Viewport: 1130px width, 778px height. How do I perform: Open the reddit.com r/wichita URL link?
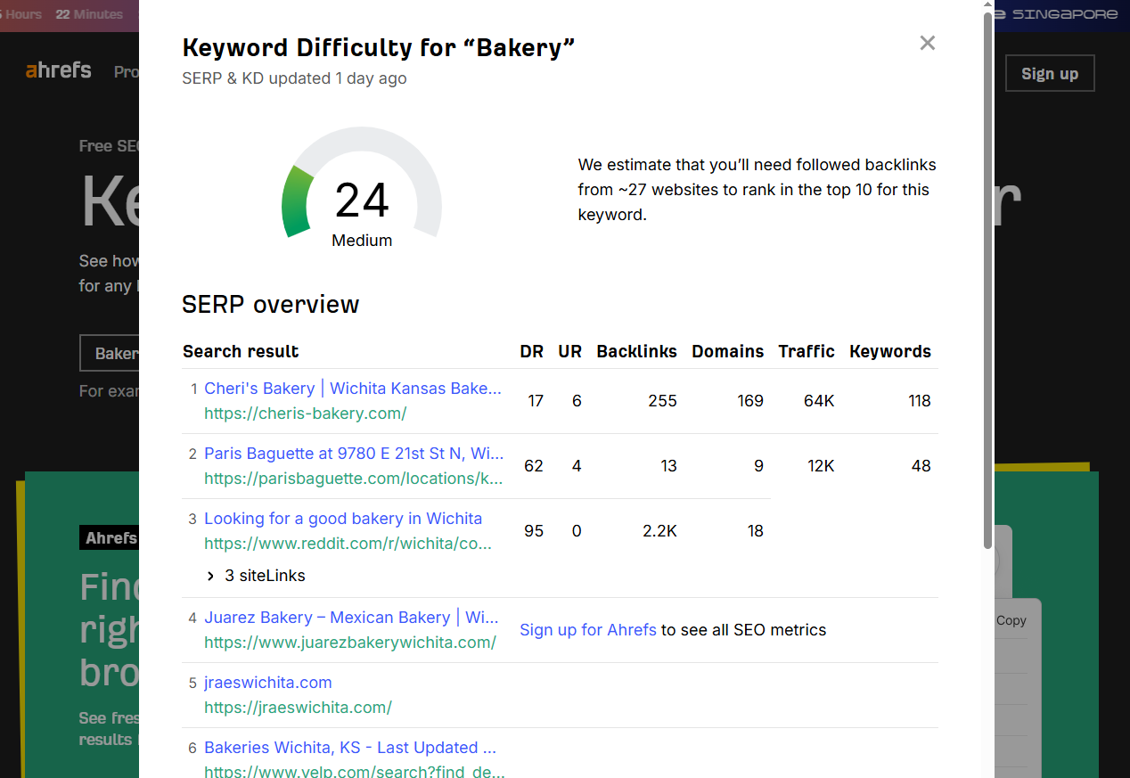[348, 544]
